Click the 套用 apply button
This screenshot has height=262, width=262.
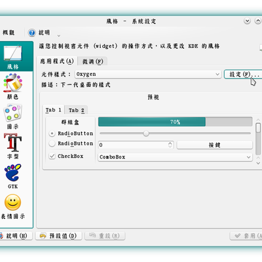pos(246,236)
